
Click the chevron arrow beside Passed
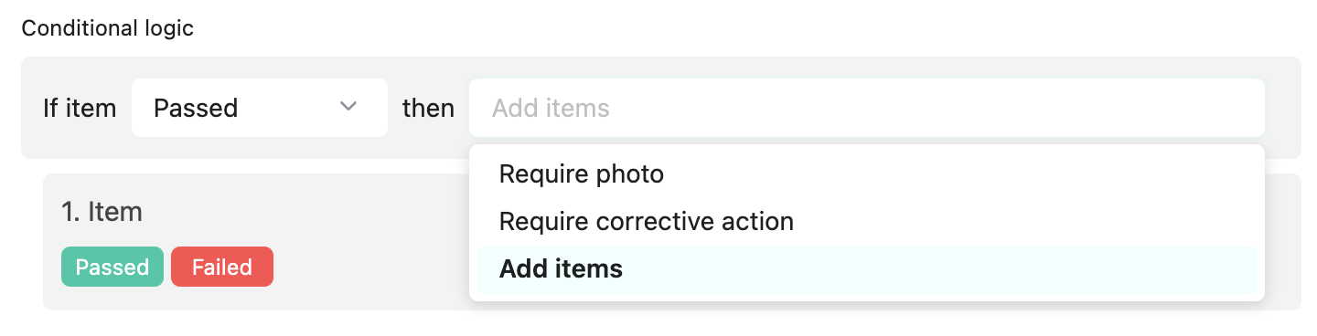[x=348, y=107]
